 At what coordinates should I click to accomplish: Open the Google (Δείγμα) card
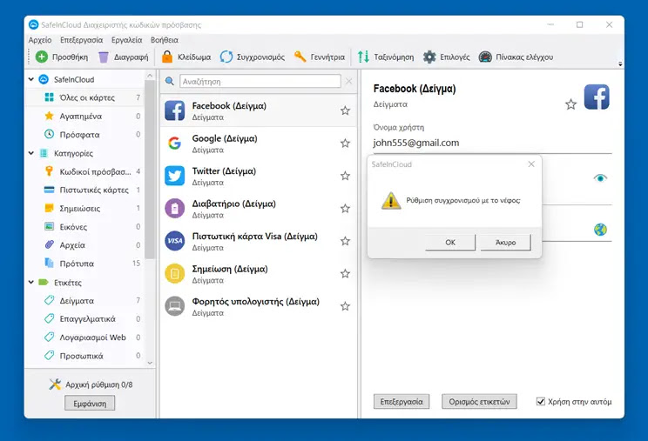pos(259,144)
